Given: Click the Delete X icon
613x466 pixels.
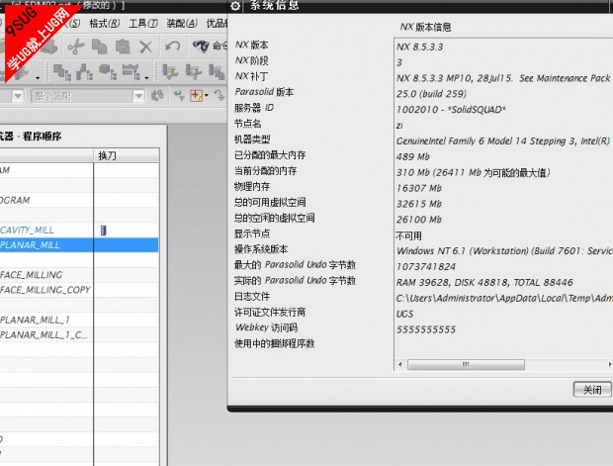Looking at the screenshot, I should pyautogui.click(x=145, y=47).
